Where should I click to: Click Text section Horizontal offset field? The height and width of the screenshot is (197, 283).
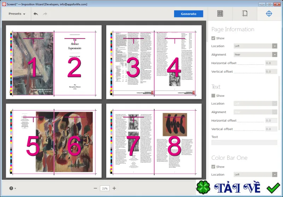tap(271, 120)
